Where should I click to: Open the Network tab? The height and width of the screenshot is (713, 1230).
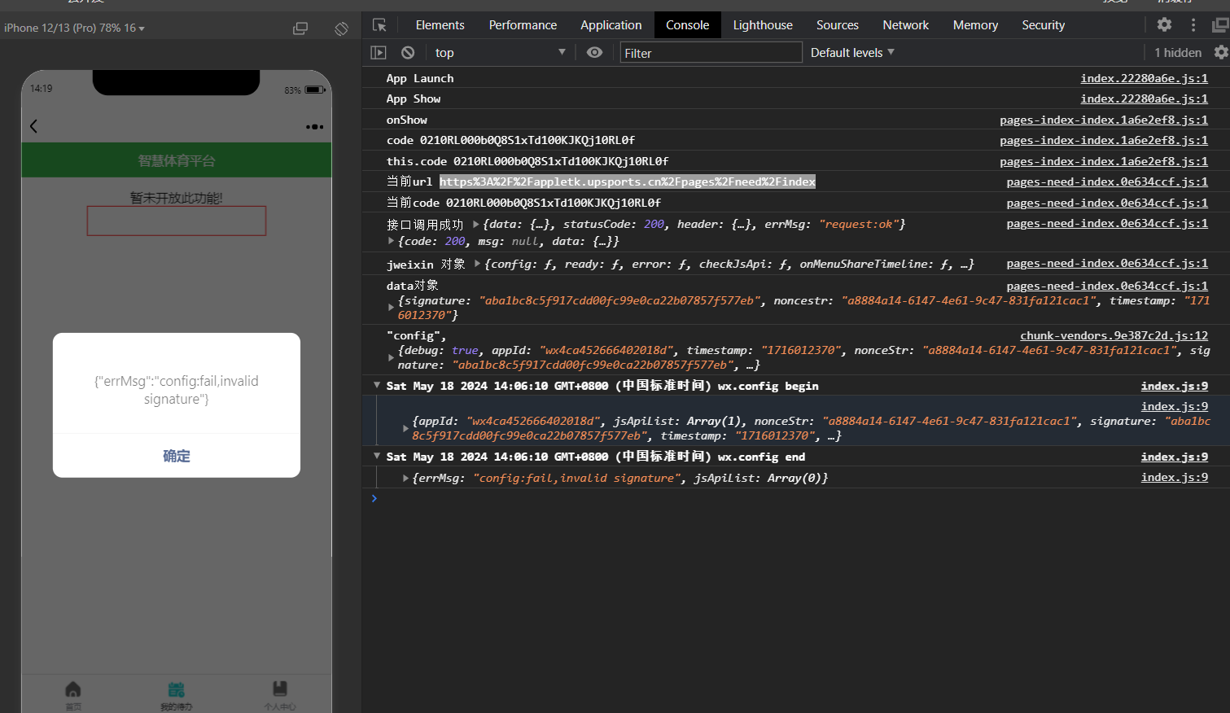[905, 25]
